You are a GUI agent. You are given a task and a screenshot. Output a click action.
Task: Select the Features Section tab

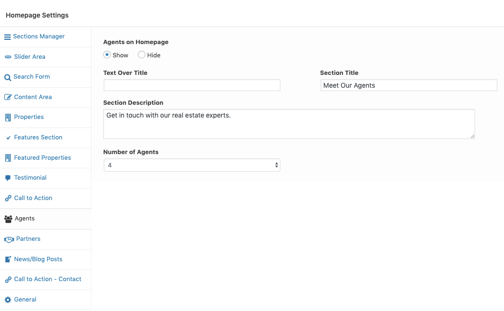[x=45, y=137]
